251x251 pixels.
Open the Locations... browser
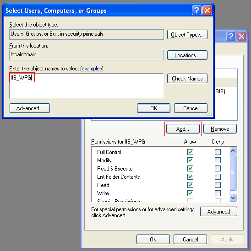coord(187,55)
